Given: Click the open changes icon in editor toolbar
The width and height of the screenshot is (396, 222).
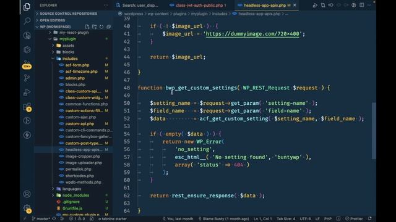Looking at the screenshot, I should (x=323, y=6).
